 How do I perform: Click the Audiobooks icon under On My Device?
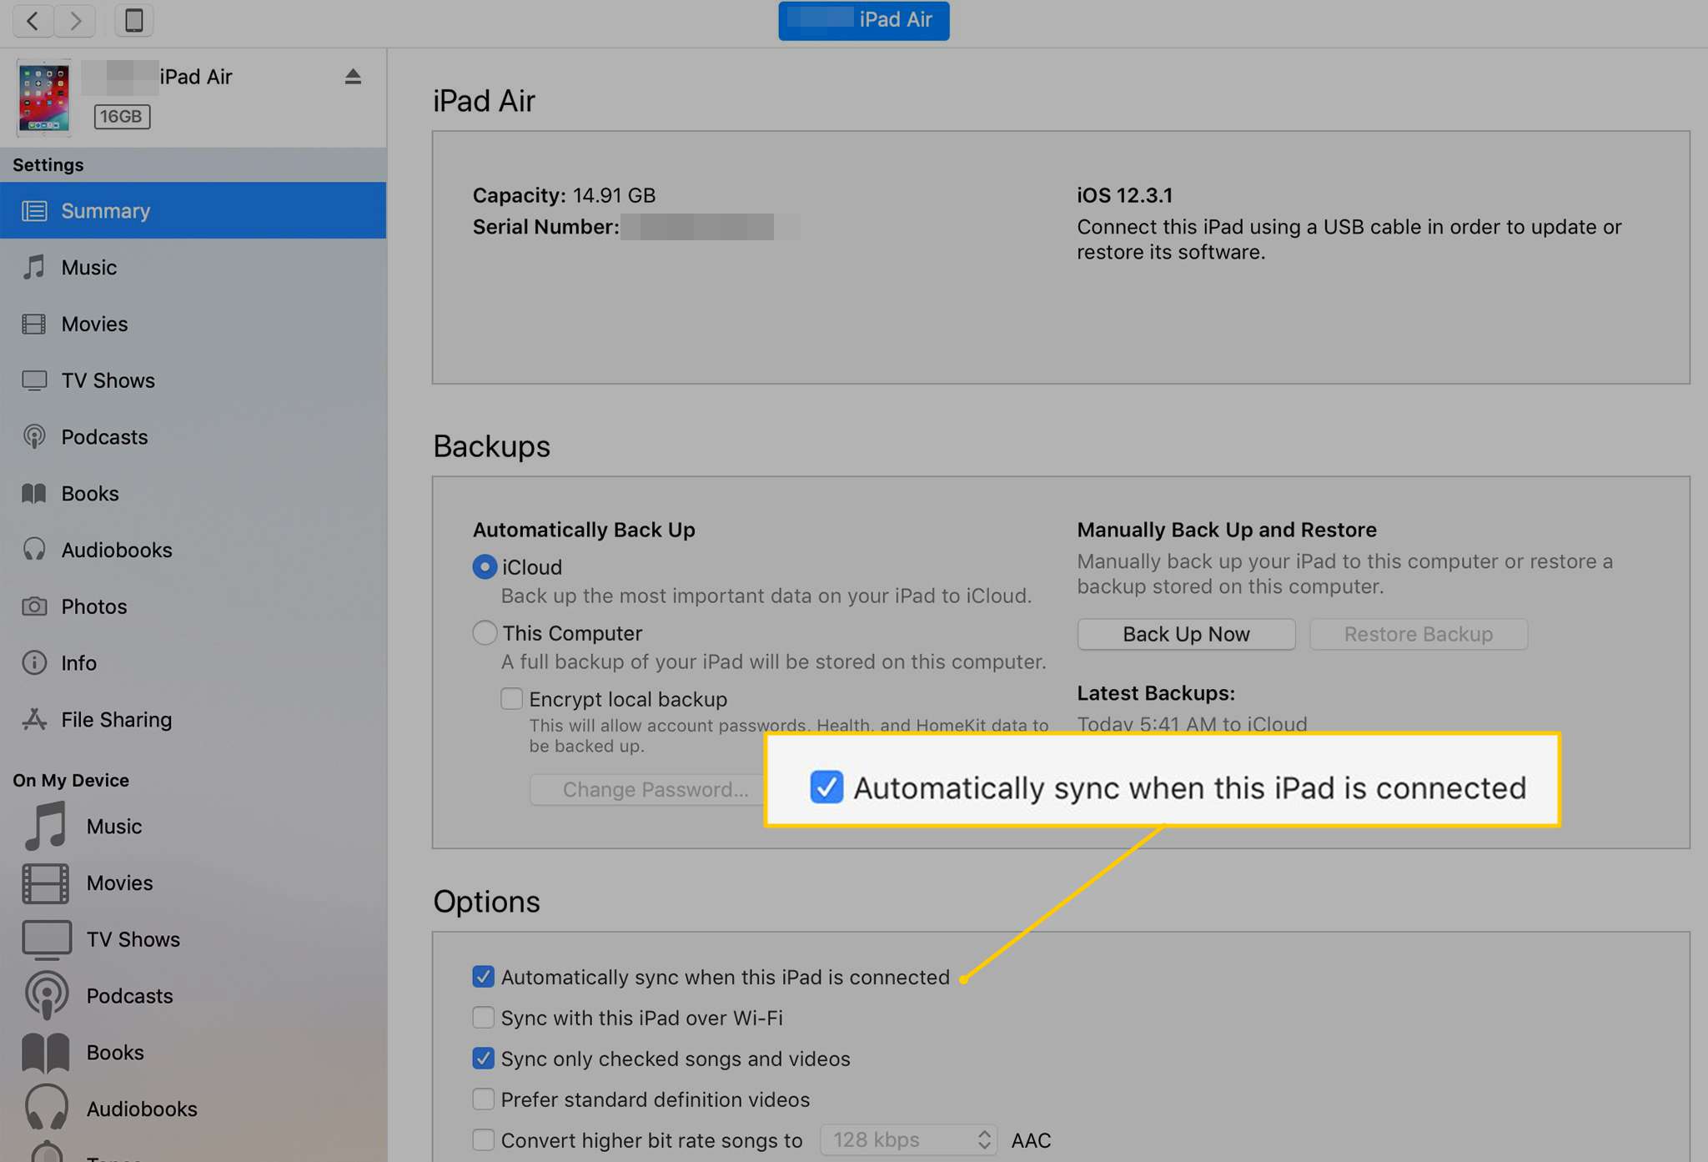pyautogui.click(x=46, y=1109)
